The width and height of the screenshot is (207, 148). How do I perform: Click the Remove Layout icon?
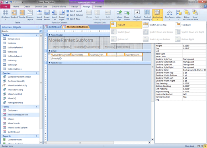pos(30,13)
